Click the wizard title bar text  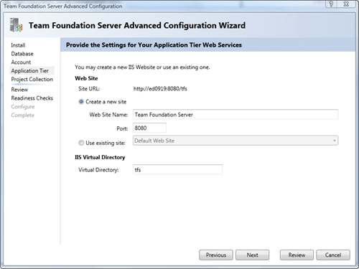[x=63, y=6]
